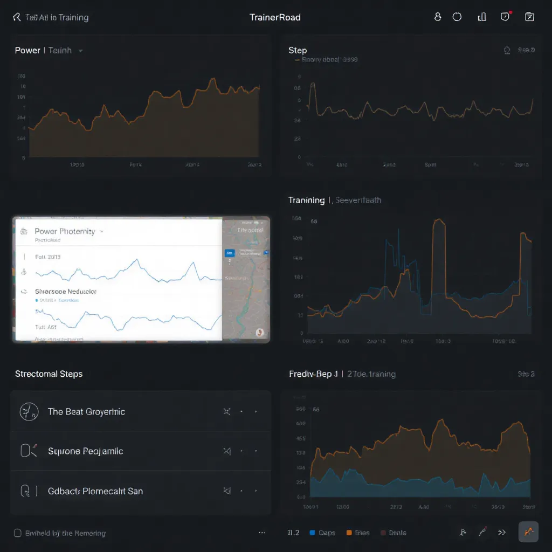Click the TrainerRoad title in header

[275, 17]
